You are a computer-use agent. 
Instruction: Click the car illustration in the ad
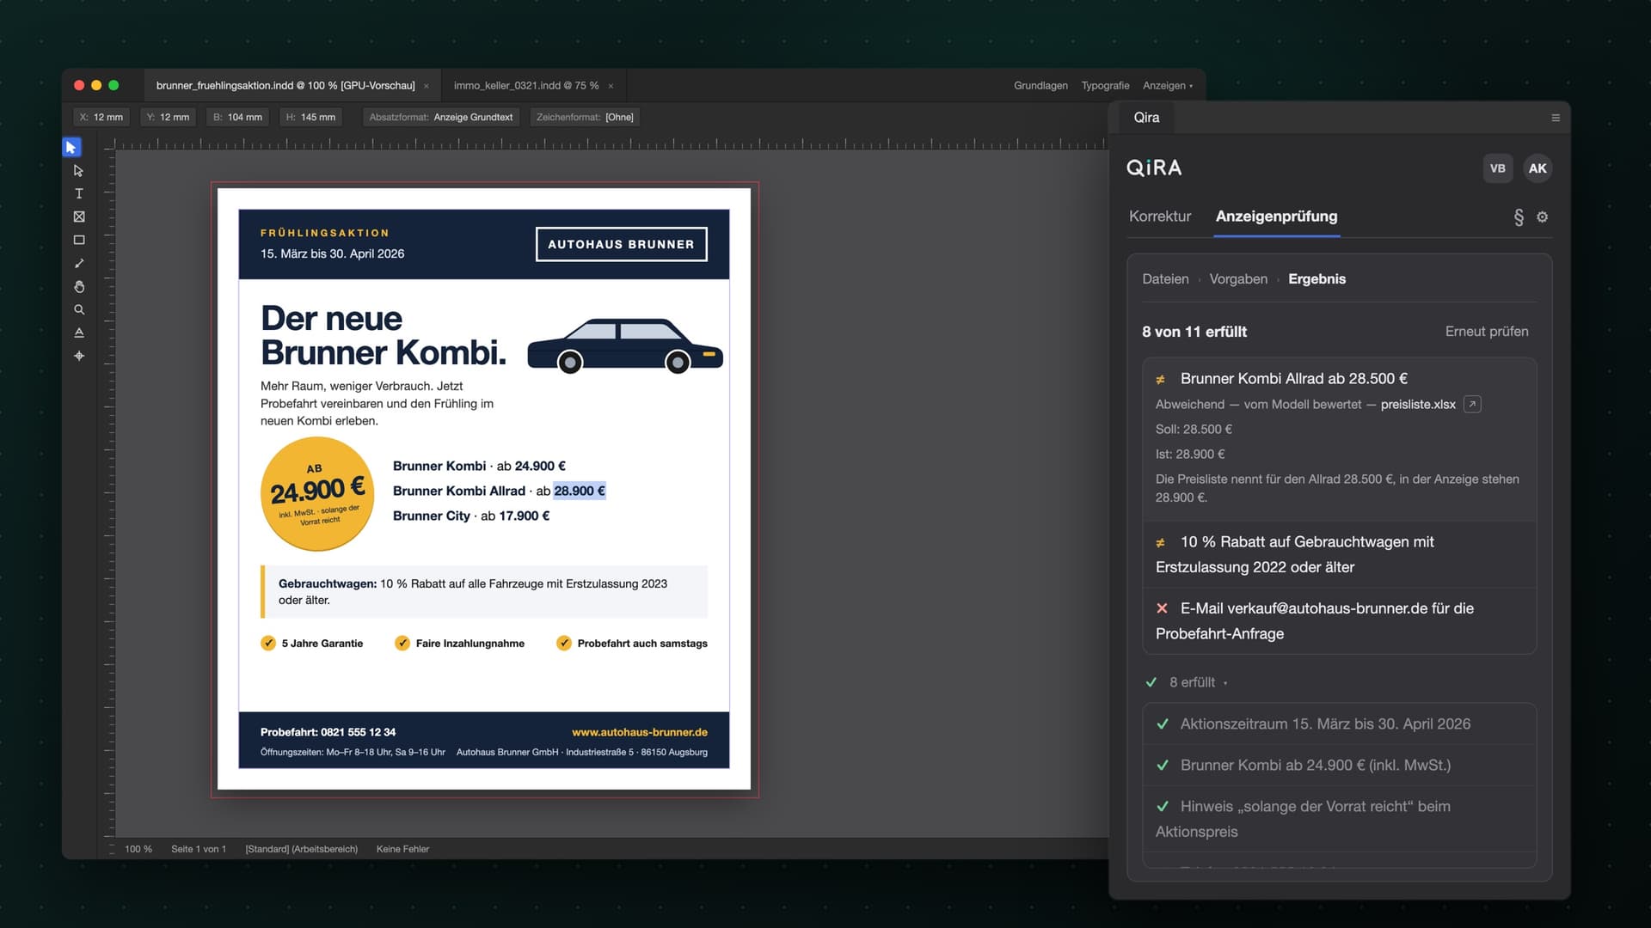tap(625, 346)
